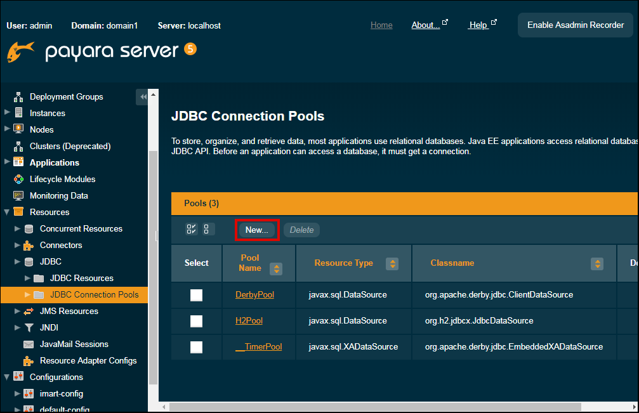Click the Nodes monitor icon in sidebar
This screenshot has height=413, width=639.
(x=19, y=129)
